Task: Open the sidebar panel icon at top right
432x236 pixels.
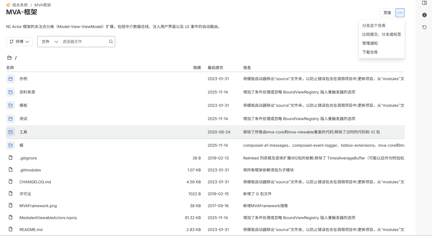Action: (424, 3)
